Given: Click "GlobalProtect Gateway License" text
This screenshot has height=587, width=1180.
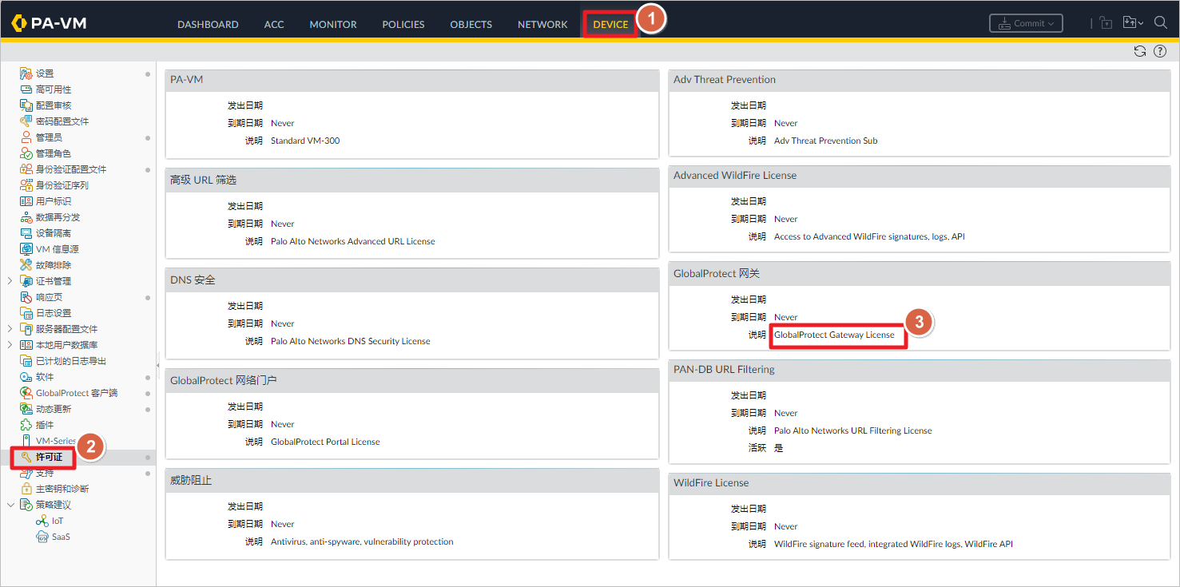Looking at the screenshot, I should click(834, 335).
